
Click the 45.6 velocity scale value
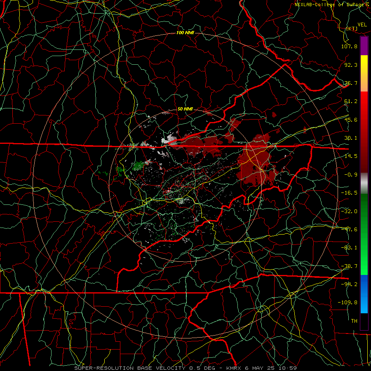[351, 120]
